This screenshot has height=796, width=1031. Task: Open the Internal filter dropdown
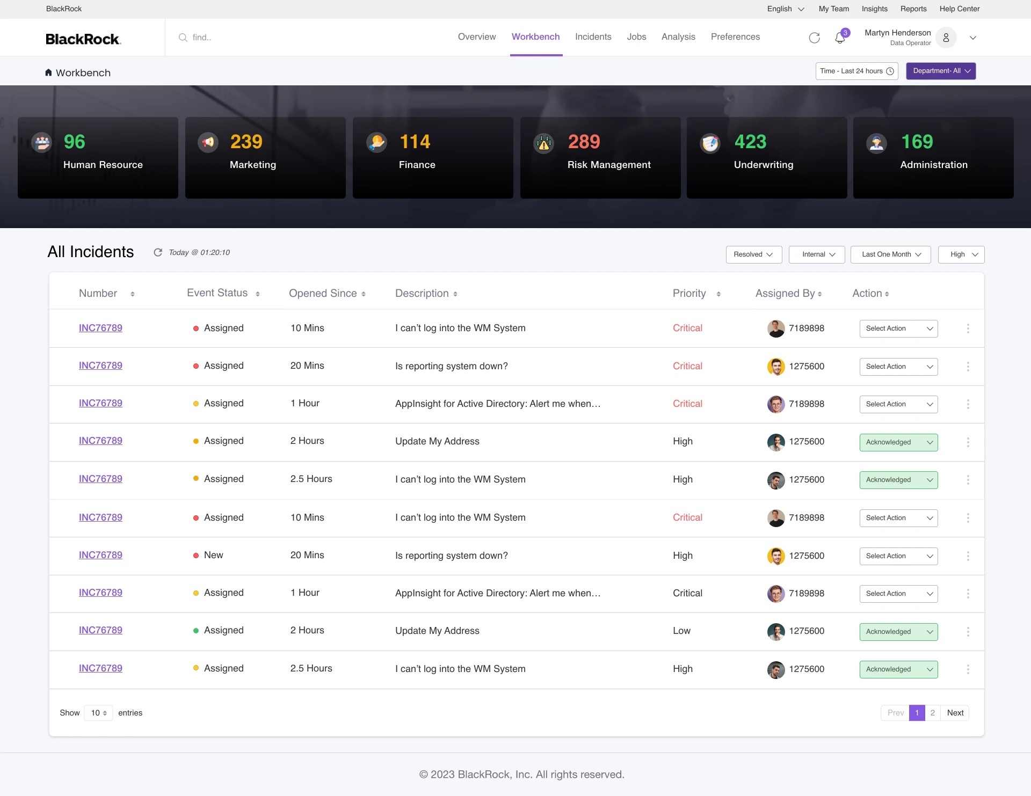click(x=817, y=254)
